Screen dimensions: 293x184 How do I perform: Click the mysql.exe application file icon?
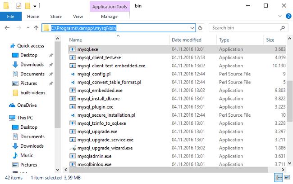72,49
